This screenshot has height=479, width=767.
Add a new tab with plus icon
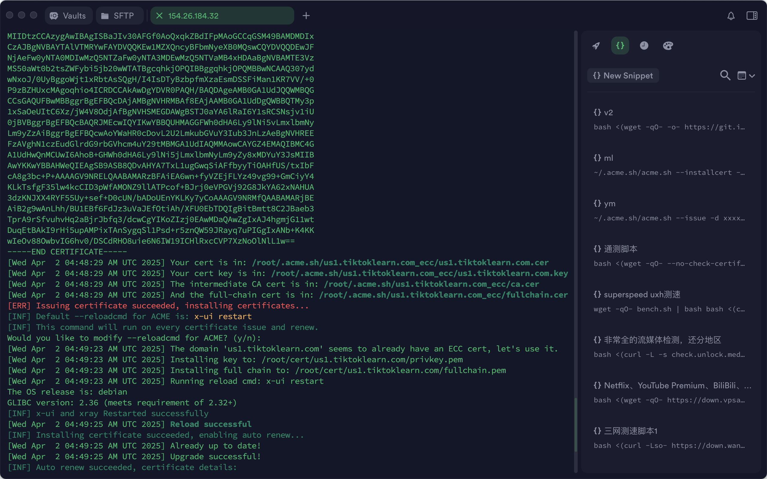[x=306, y=16]
